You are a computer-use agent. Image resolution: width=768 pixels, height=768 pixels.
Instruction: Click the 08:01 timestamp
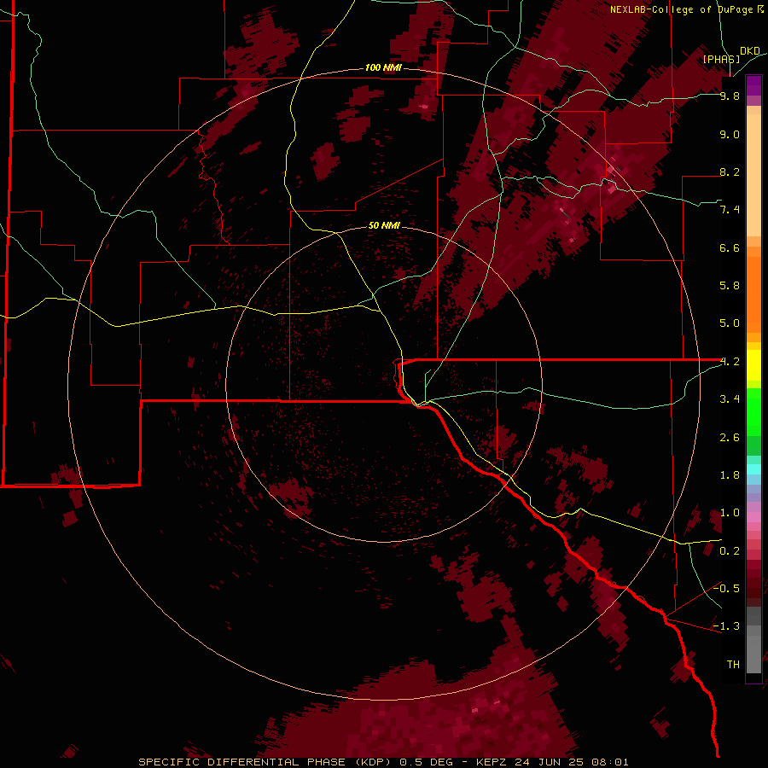point(608,762)
